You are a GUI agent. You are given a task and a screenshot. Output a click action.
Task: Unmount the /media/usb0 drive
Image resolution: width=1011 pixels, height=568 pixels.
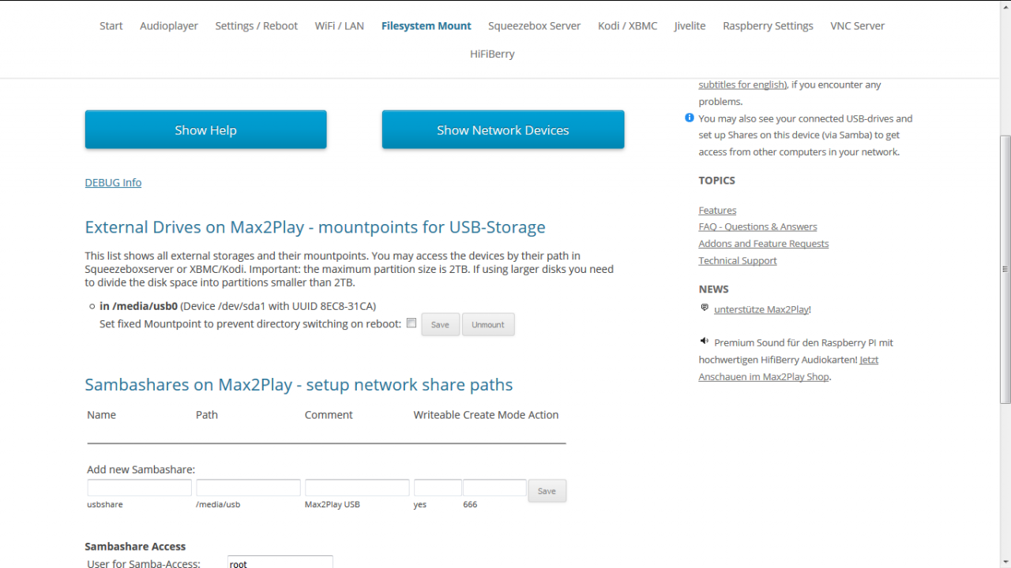pyautogui.click(x=488, y=324)
